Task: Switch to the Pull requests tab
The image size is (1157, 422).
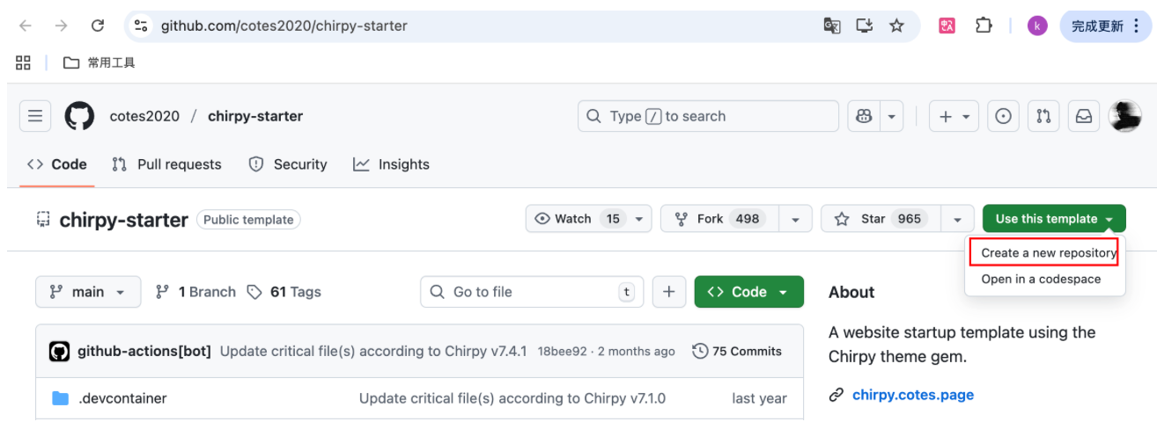Action: (x=166, y=164)
